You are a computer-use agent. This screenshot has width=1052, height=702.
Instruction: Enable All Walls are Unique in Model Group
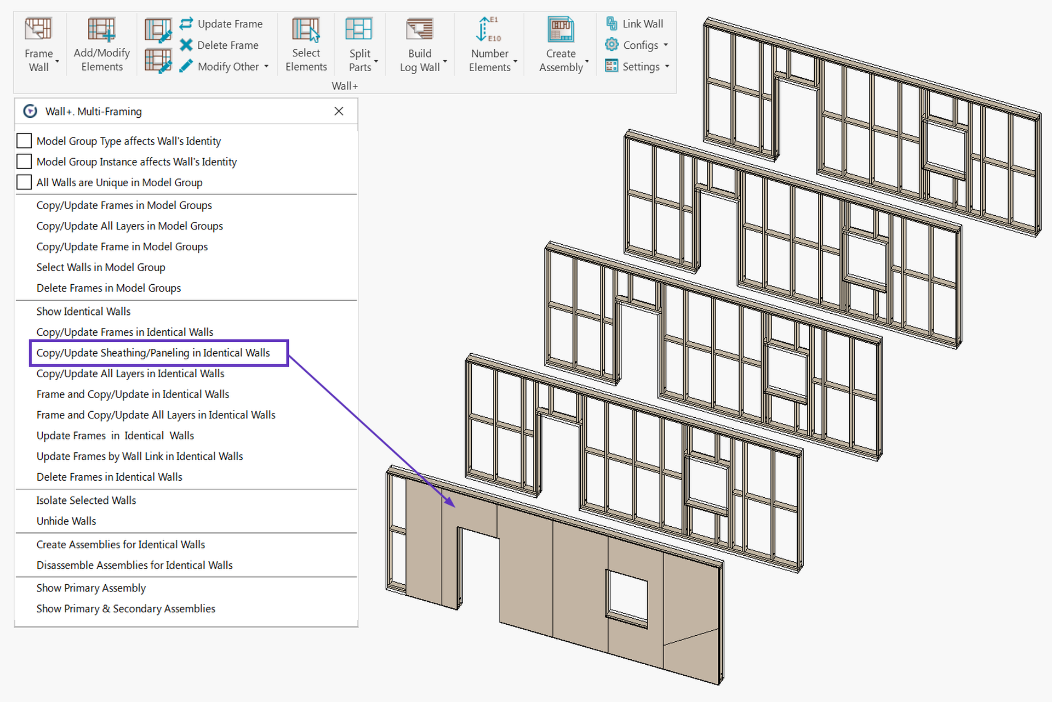24,182
